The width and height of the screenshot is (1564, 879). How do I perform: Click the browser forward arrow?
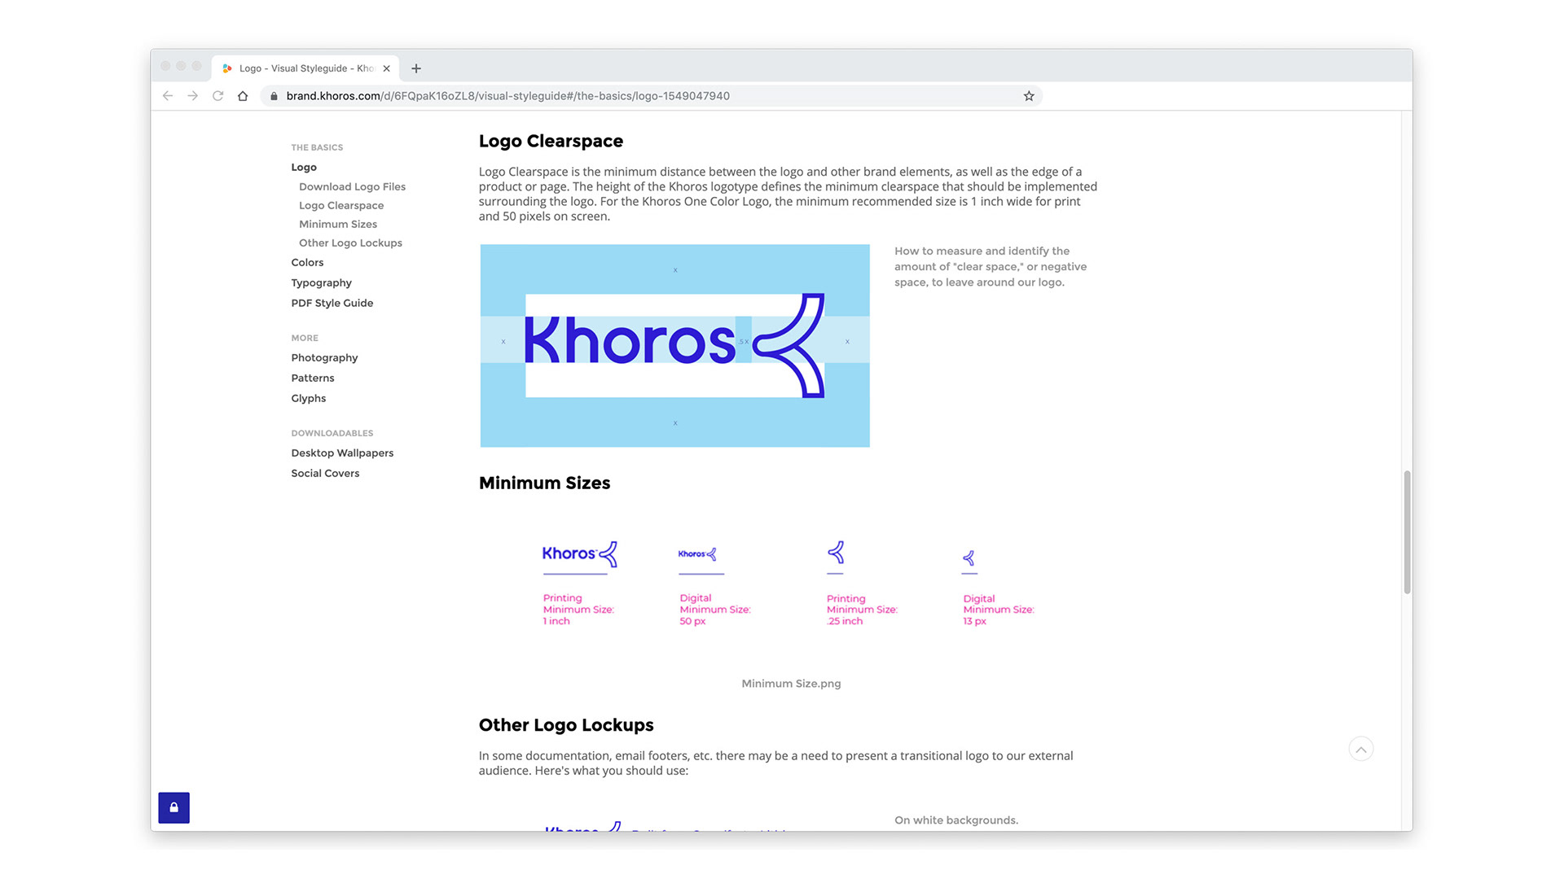tap(193, 96)
